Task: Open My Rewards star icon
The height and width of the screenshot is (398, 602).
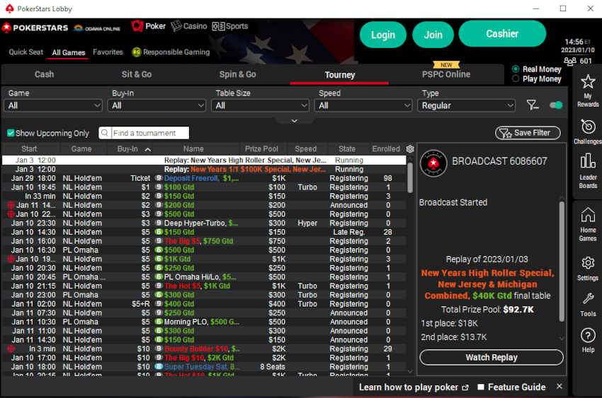Action: 587,81
